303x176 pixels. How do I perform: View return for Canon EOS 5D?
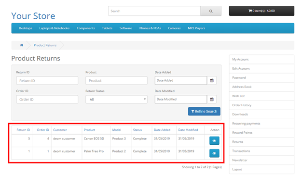pos(214,140)
